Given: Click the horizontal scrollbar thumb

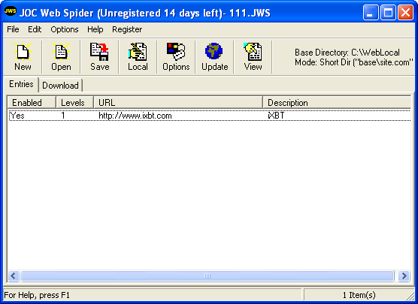Looking at the screenshot, I should 207,275.
